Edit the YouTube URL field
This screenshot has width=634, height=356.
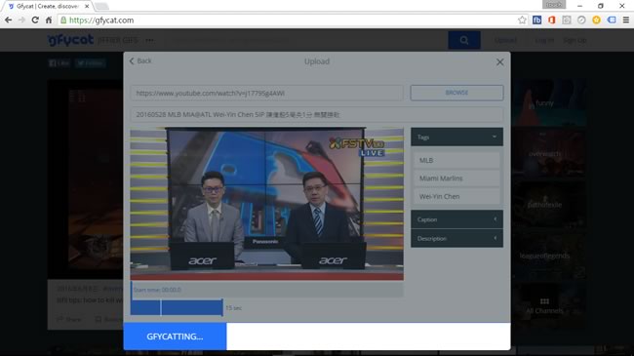(x=267, y=93)
